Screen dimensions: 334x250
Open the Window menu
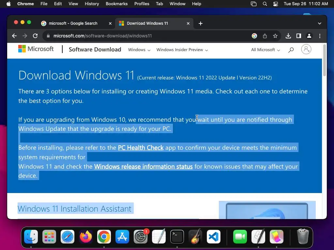tap(177, 4)
